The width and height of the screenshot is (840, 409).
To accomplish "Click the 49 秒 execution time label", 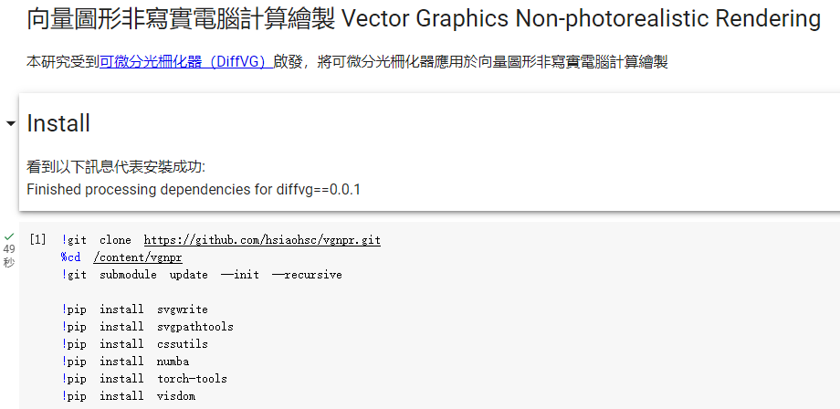I will tap(8, 256).
